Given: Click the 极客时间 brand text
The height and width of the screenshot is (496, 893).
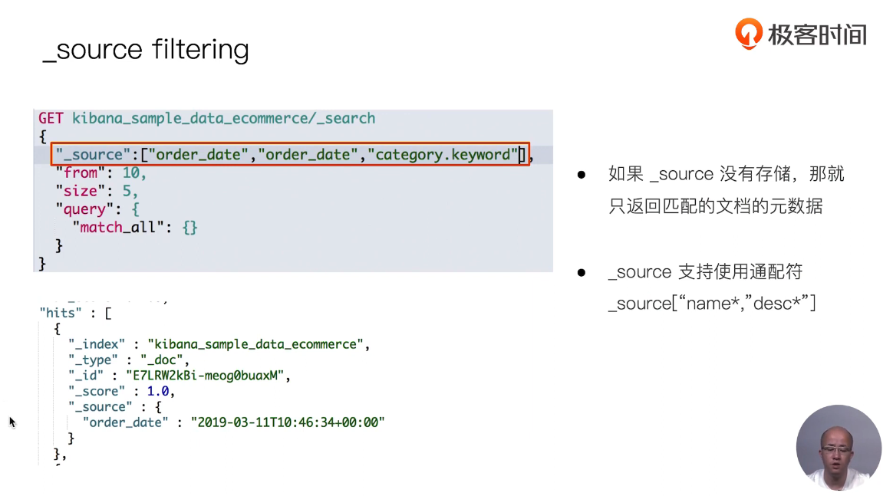Looking at the screenshot, I should pos(817,34).
